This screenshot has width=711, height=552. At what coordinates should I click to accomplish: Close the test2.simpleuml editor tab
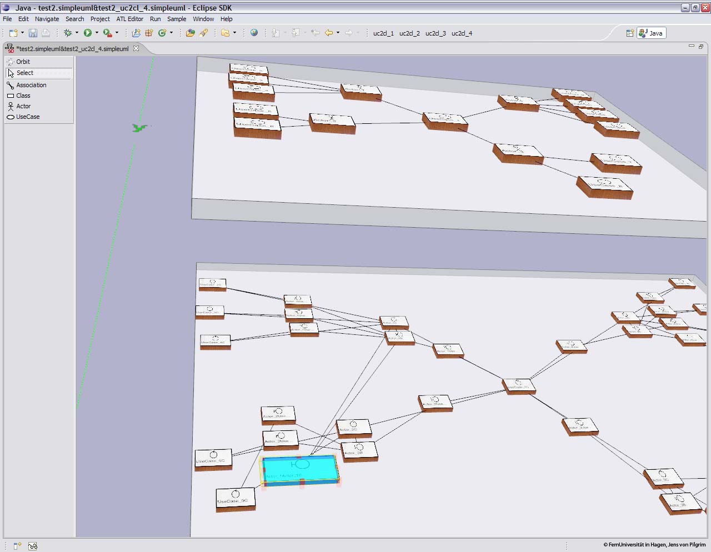point(136,49)
